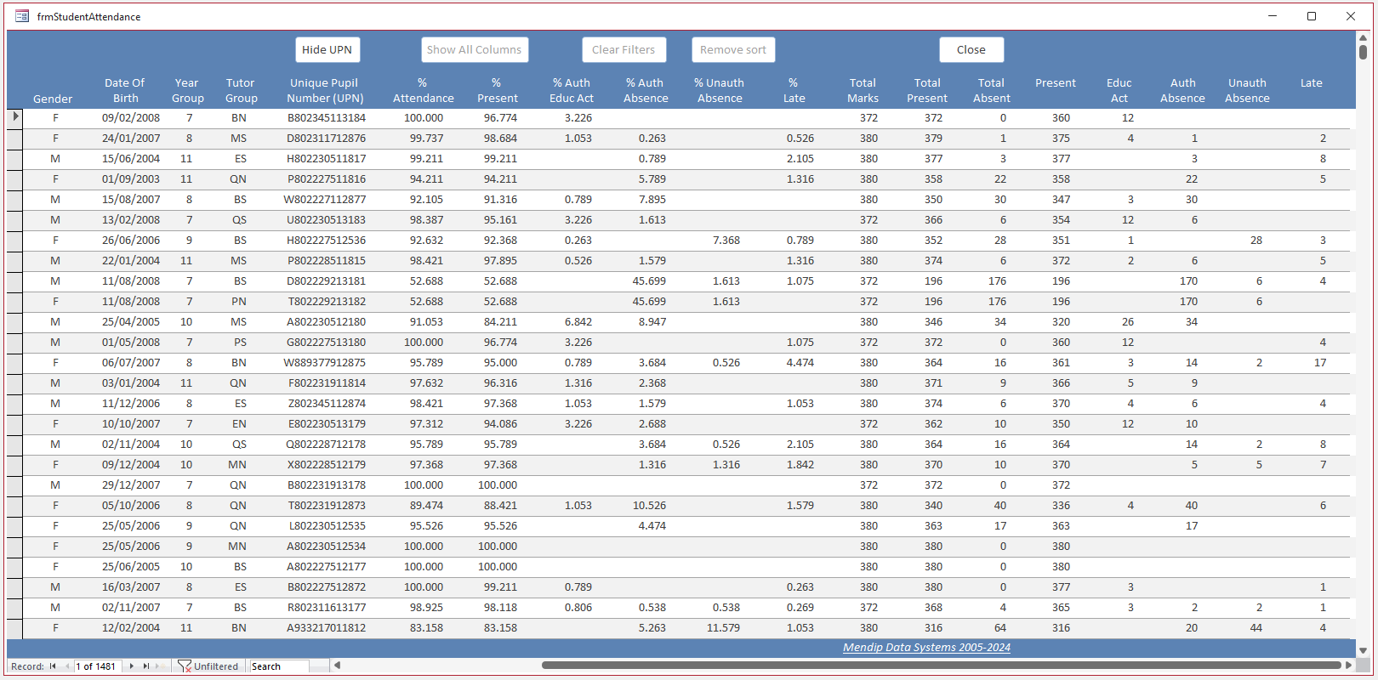Screen dimensions: 1378x680
Task: Click into the Search box
Action: click(x=278, y=666)
